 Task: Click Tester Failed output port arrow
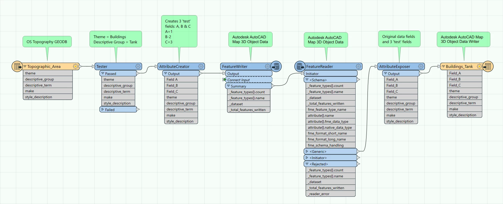[x=138, y=109]
